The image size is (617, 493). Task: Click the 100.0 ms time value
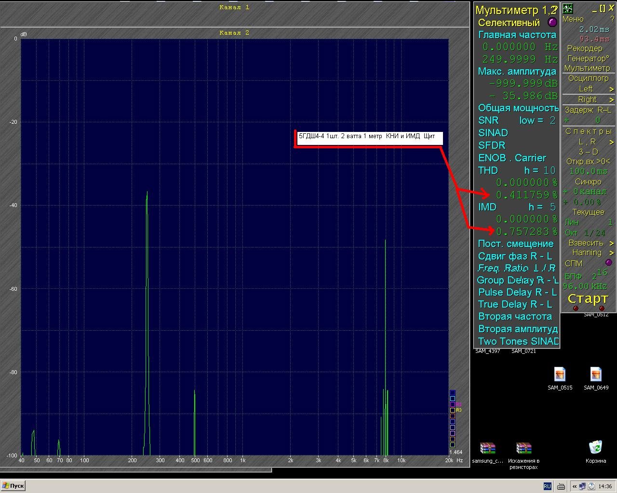(x=588, y=171)
